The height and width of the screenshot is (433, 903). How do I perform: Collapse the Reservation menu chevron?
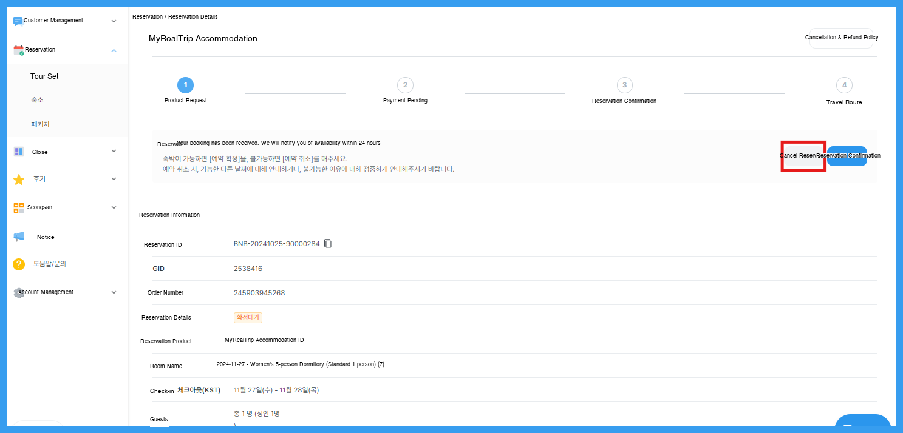point(114,50)
